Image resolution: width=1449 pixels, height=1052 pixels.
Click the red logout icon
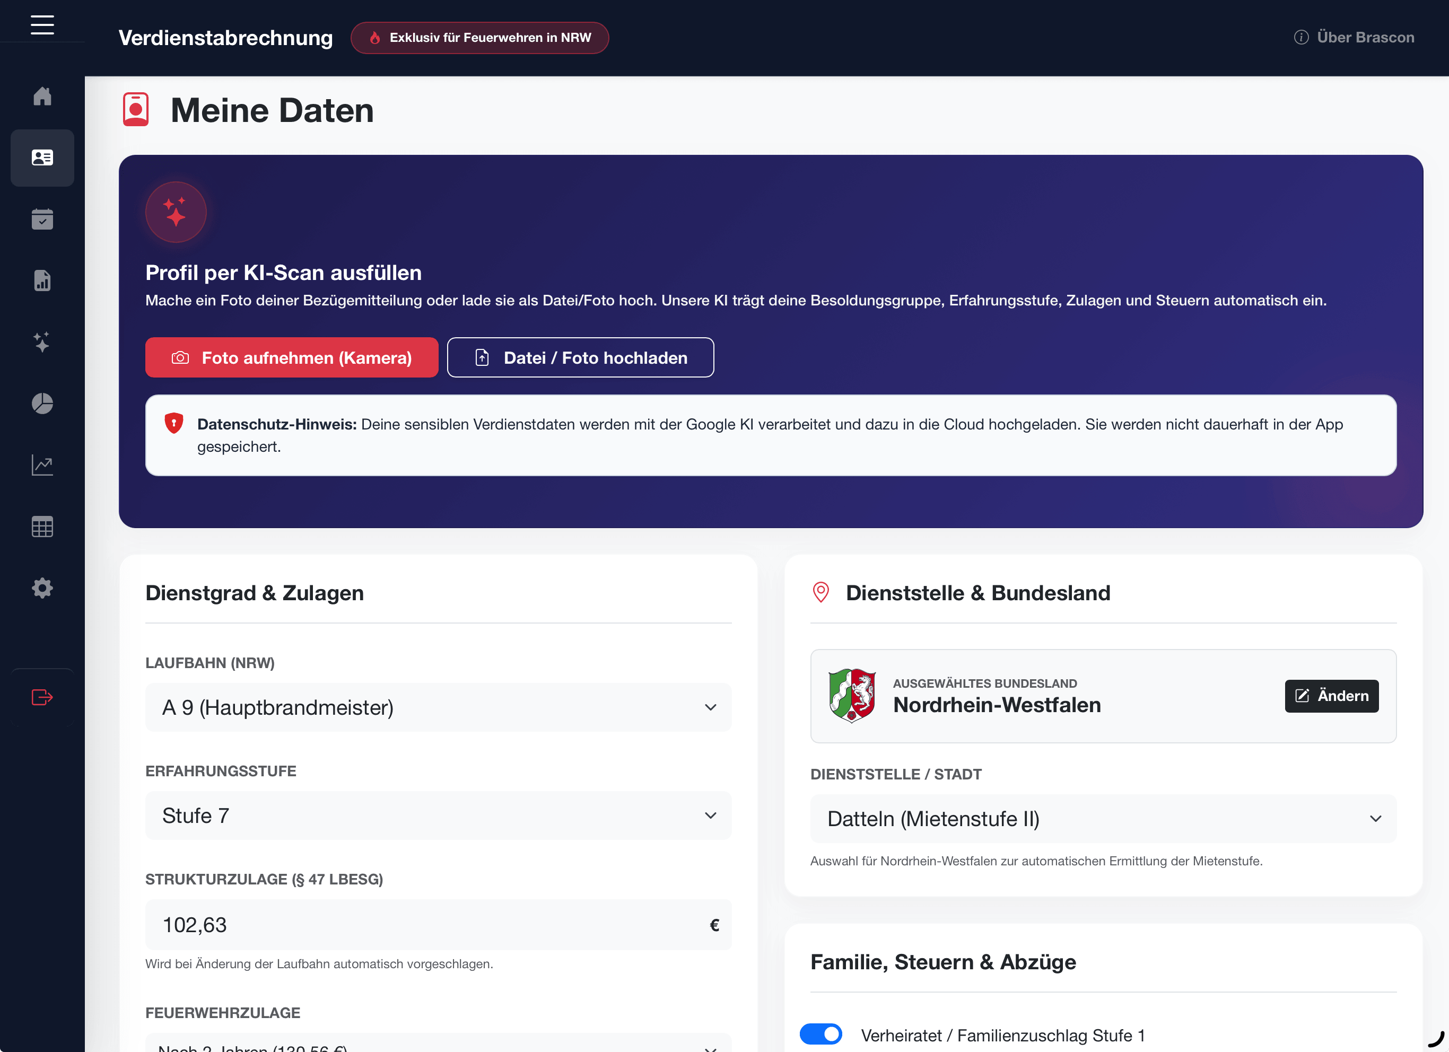click(x=42, y=697)
